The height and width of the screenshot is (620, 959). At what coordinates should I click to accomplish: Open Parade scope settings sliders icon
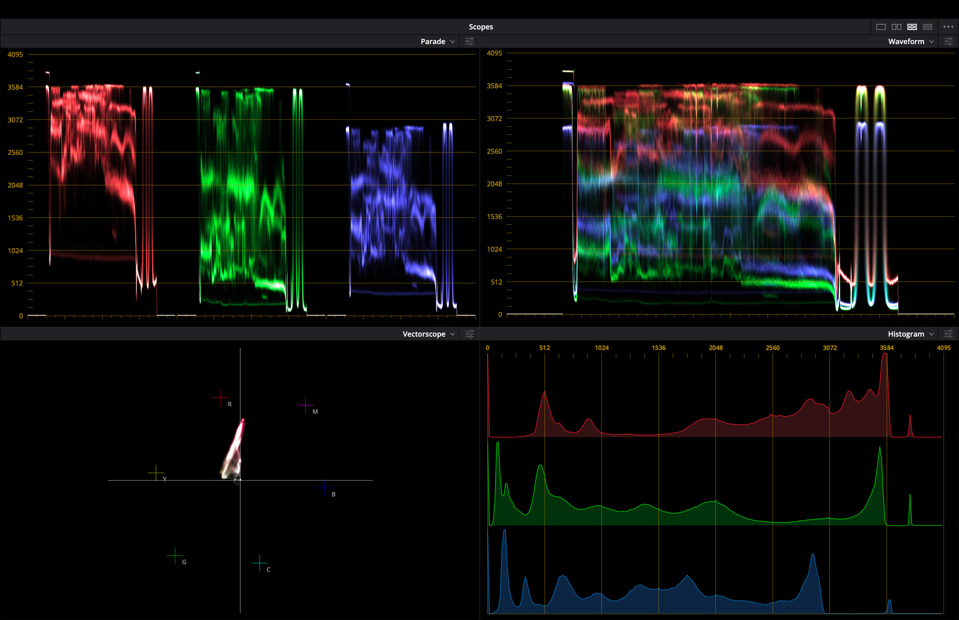[470, 41]
